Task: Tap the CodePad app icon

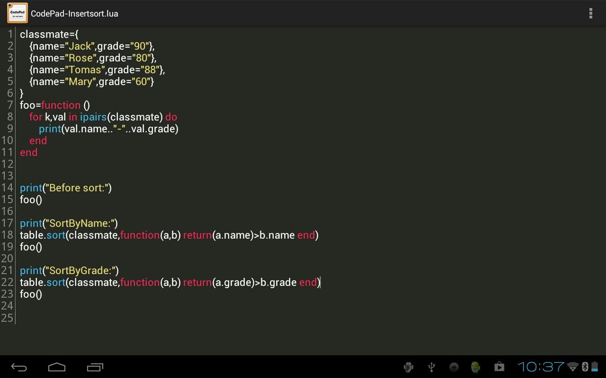Action: pyautogui.click(x=18, y=13)
